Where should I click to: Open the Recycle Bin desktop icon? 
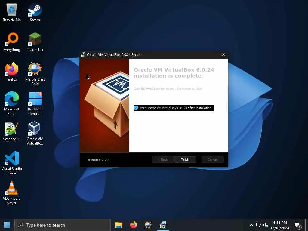click(12, 12)
